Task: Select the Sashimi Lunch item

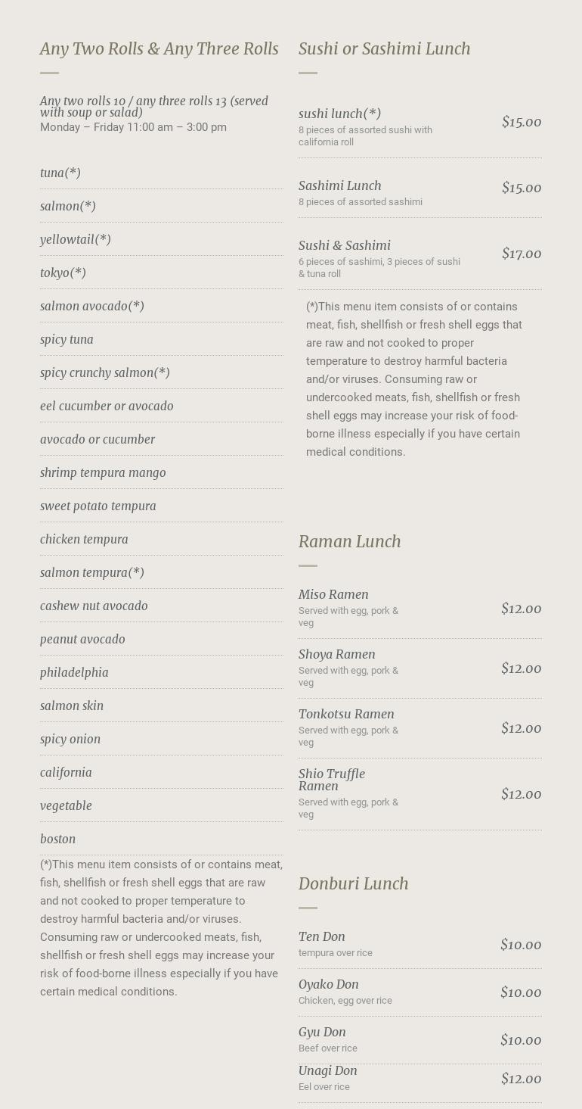Action: (340, 186)
